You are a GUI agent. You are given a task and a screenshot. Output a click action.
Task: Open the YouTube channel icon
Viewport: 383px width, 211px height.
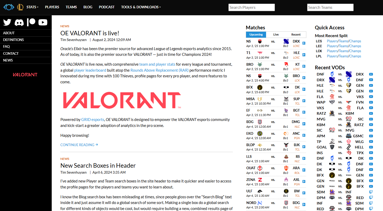pyautogui.click(x=43, y=22)
